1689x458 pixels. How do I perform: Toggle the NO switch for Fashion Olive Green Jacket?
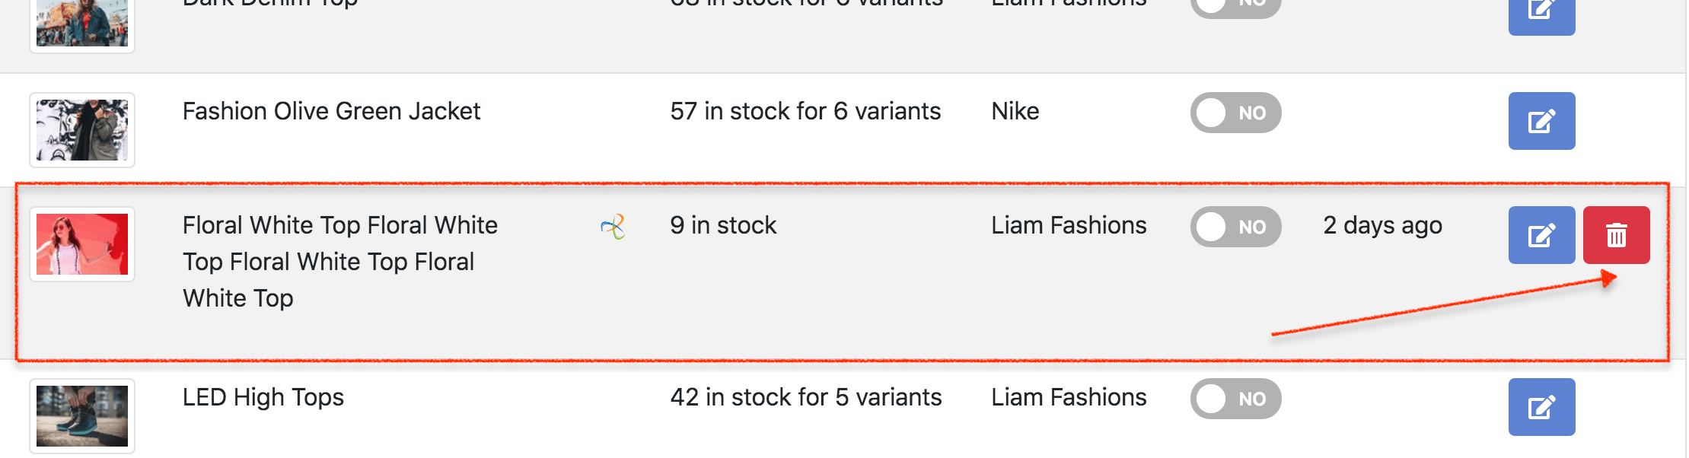pyautogui.click(x=1235, y=113)
